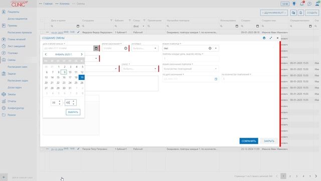
Task: Click the Создать button in toolbar
Action: click(312, 13)
